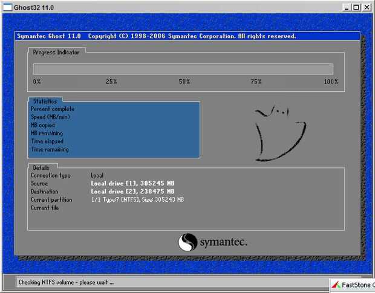This screenshot has height=293, width=375.
Task: Click the Symantec Ghost copyright header
Action: coord(157,36)
